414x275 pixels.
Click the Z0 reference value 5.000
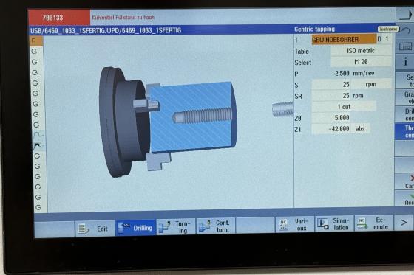(331, 118)
